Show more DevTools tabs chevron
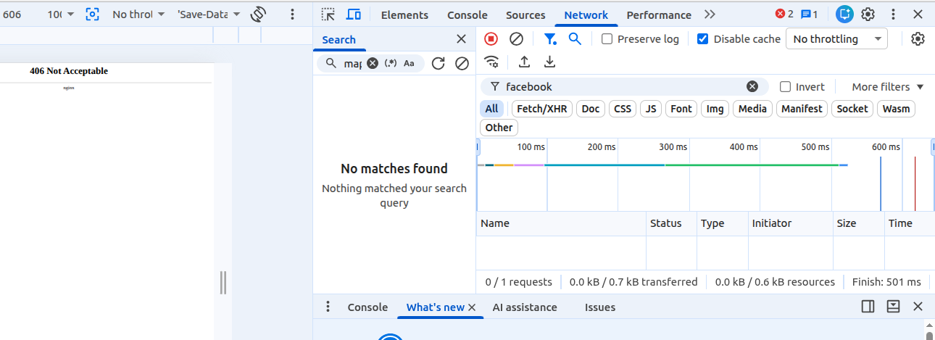The width and height of the screenshot is (935, 340). tap(710, 14)
